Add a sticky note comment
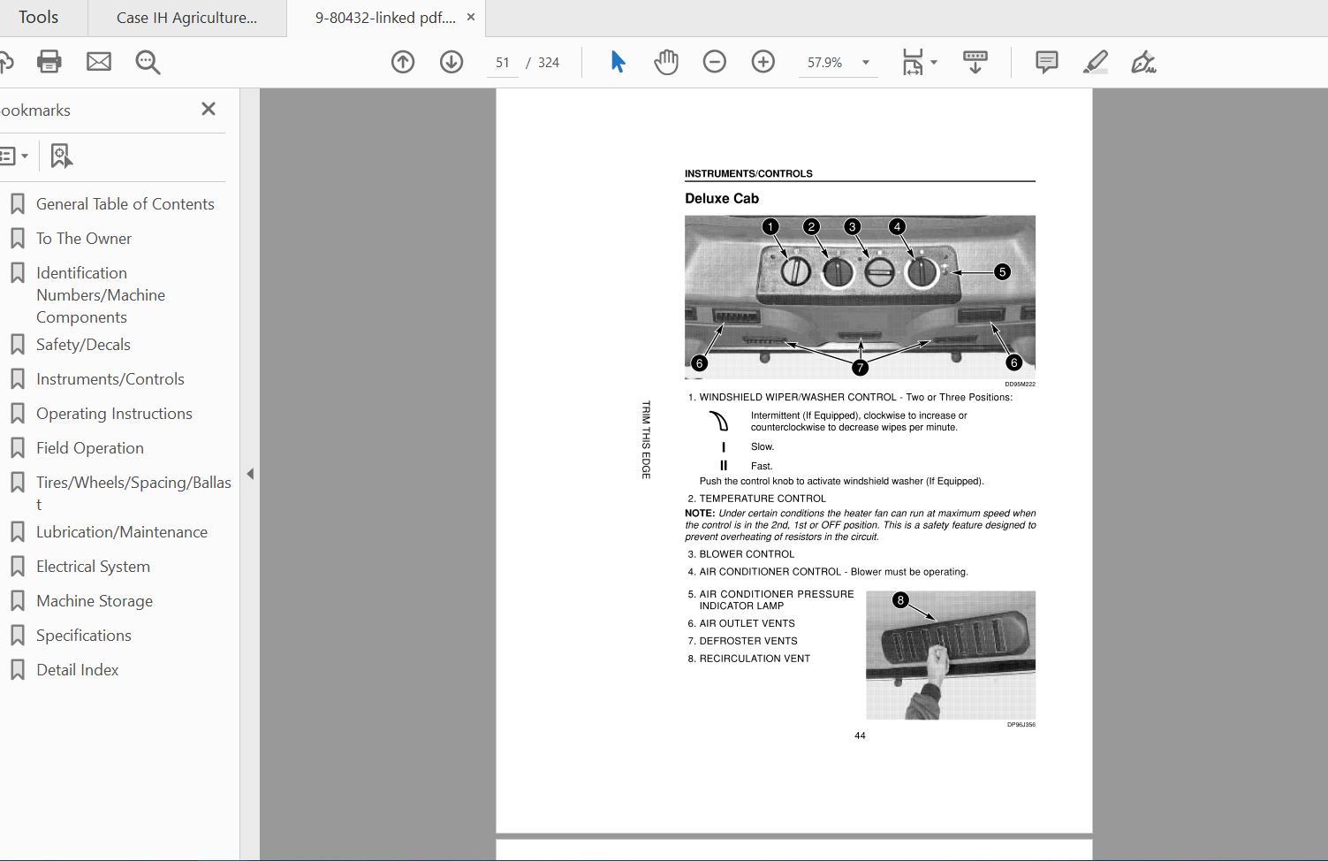1328x861 pixels. coord(1047,62)
